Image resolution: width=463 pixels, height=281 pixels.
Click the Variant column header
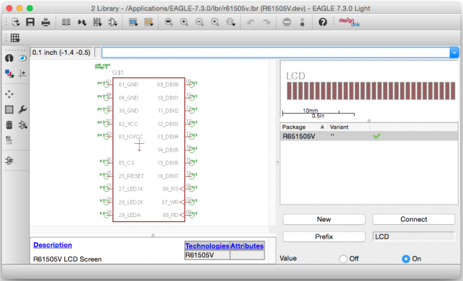pos(349,127)
